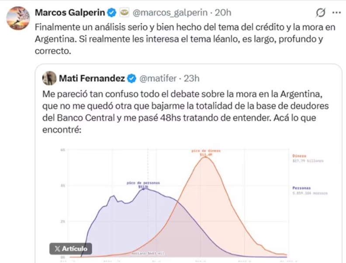Click Marcos Galperin's blue verified badge

(x=112, y=13)
